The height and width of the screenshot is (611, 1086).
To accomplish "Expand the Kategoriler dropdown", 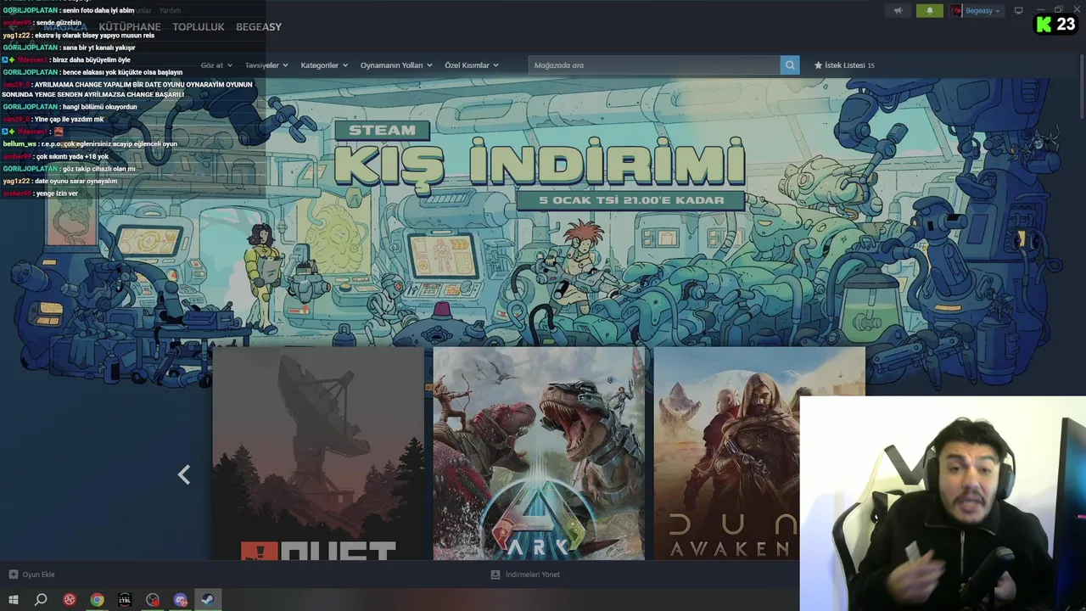I will point(325,65).
